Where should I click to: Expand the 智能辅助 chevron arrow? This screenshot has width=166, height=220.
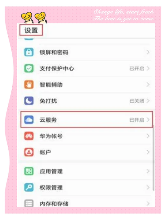coord(148,85)
